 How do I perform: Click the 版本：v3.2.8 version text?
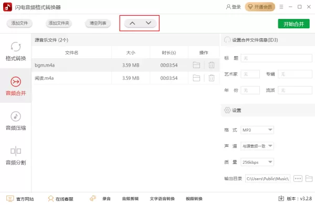pos(299,199)
